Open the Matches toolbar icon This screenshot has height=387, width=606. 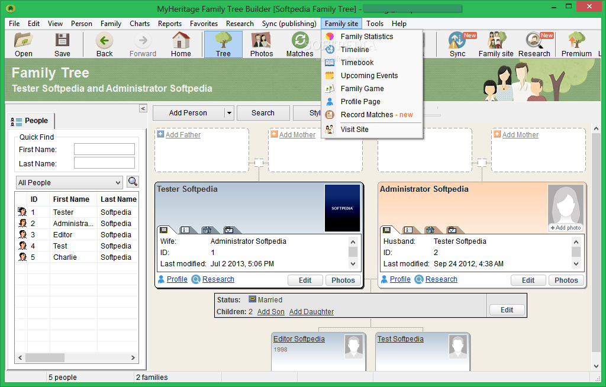click(300, 45)
